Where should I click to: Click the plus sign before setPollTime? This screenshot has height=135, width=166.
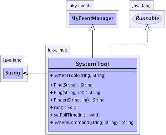click(x=51, y=115)
